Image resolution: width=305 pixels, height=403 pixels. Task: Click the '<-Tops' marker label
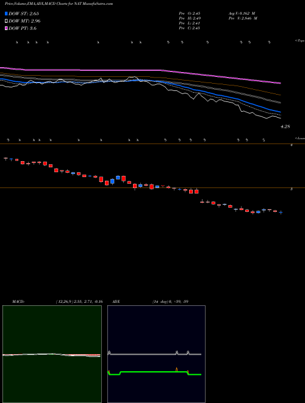point(300,41)
